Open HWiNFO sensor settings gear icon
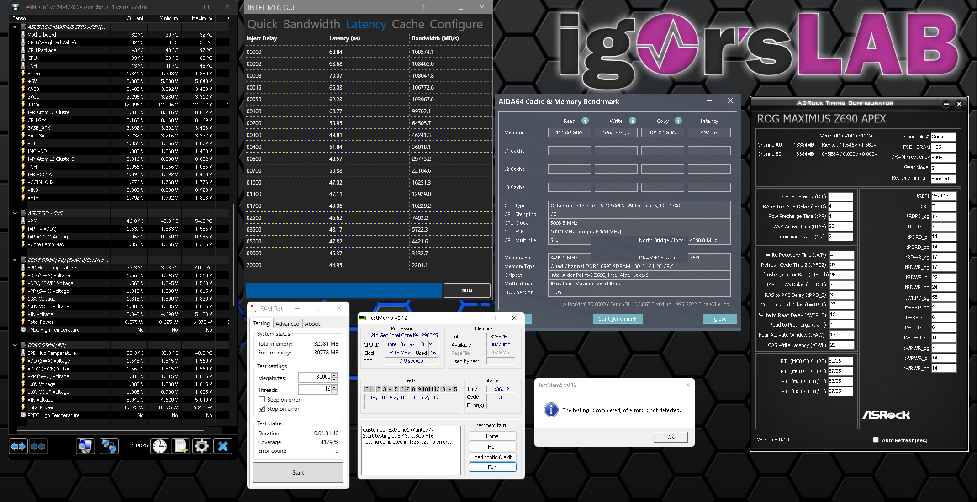This screenshot has width=977, height=502. tap(202, 446)
